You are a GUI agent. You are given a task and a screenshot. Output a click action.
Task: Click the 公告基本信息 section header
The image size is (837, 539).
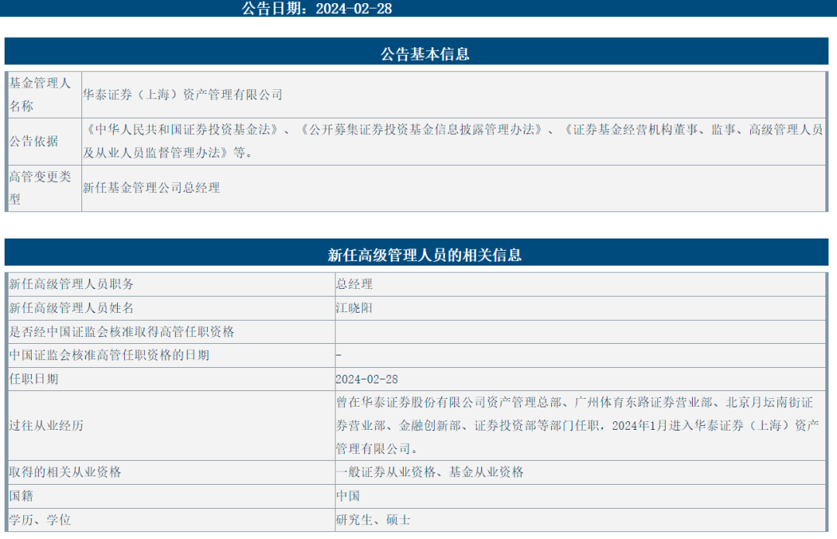pyautogui.click(x=425, y=54)
